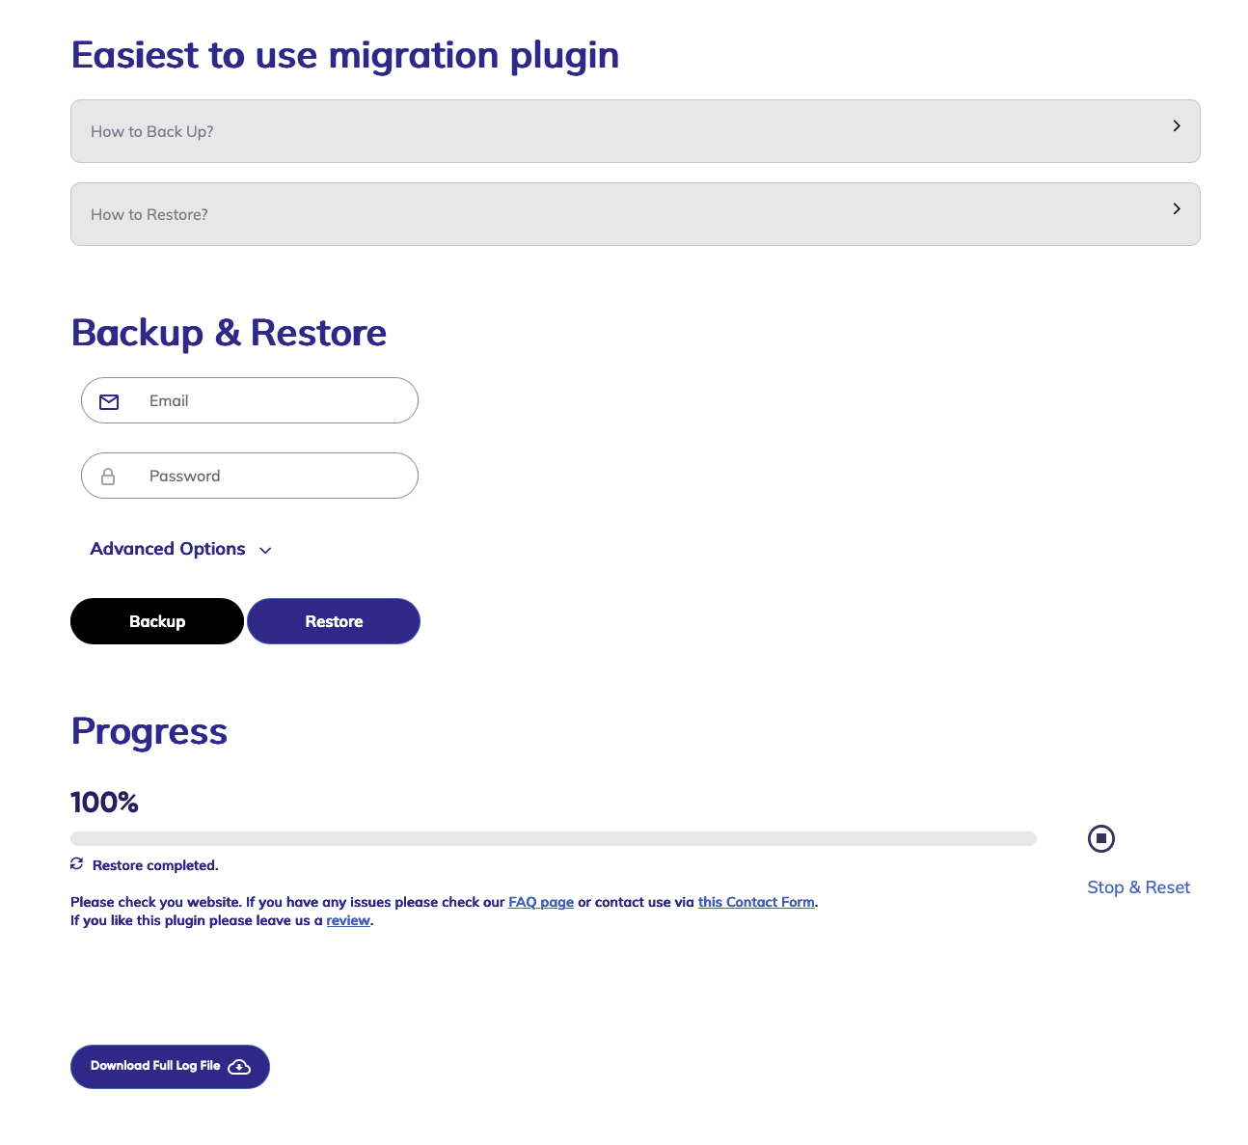Focus the Password input field
The image size is (1248, 1145).
coord(275,476)
